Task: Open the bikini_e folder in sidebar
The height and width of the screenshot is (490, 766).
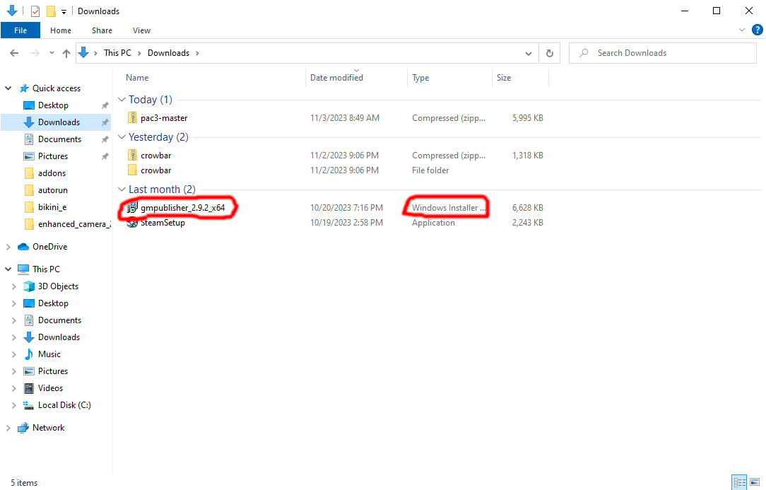Action: point(52,207)
